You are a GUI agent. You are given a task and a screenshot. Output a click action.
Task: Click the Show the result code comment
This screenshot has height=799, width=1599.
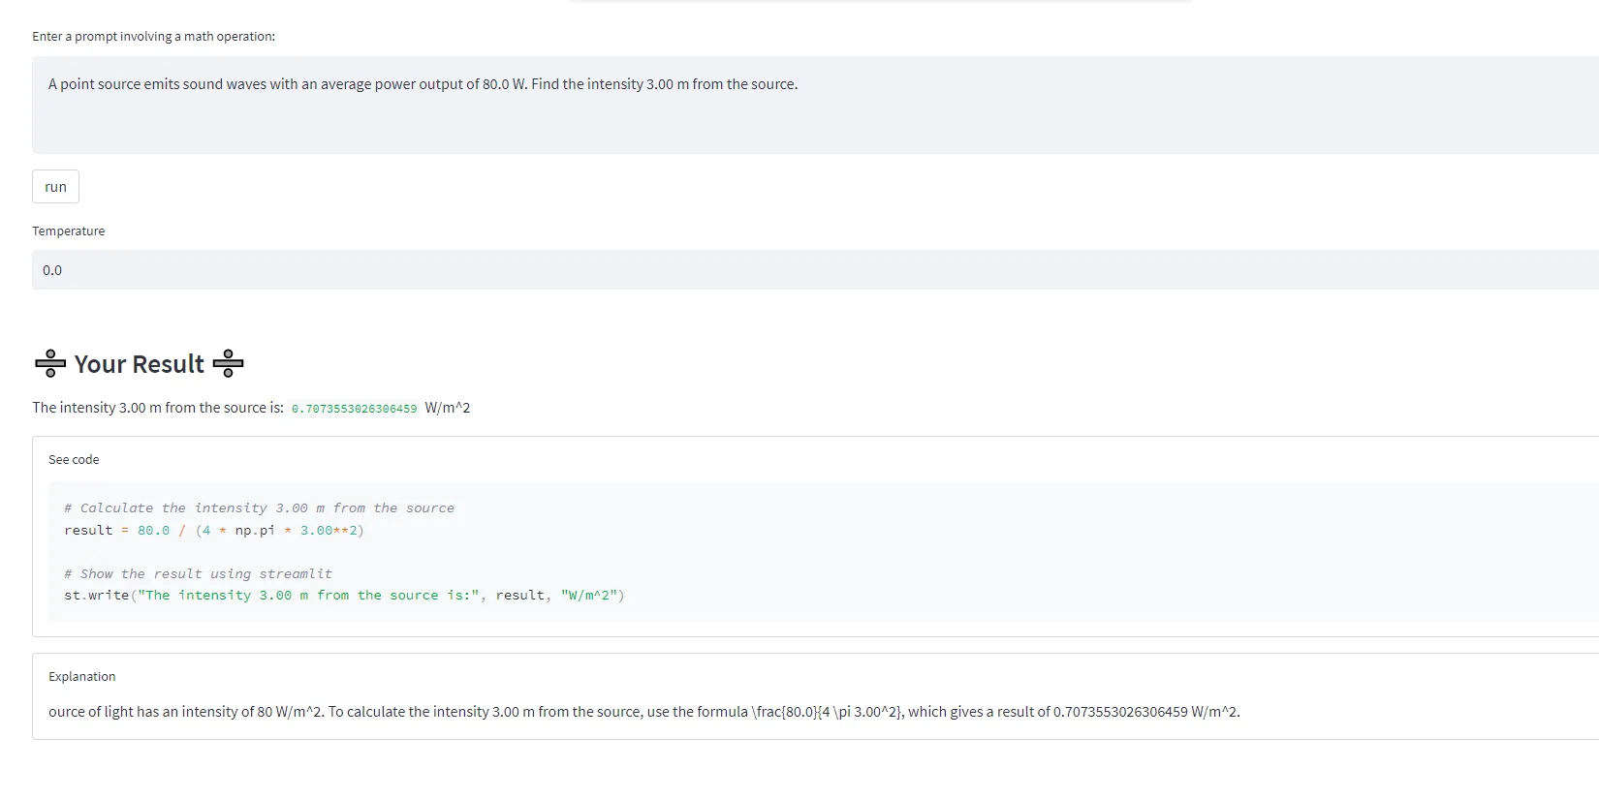(198, 574)
